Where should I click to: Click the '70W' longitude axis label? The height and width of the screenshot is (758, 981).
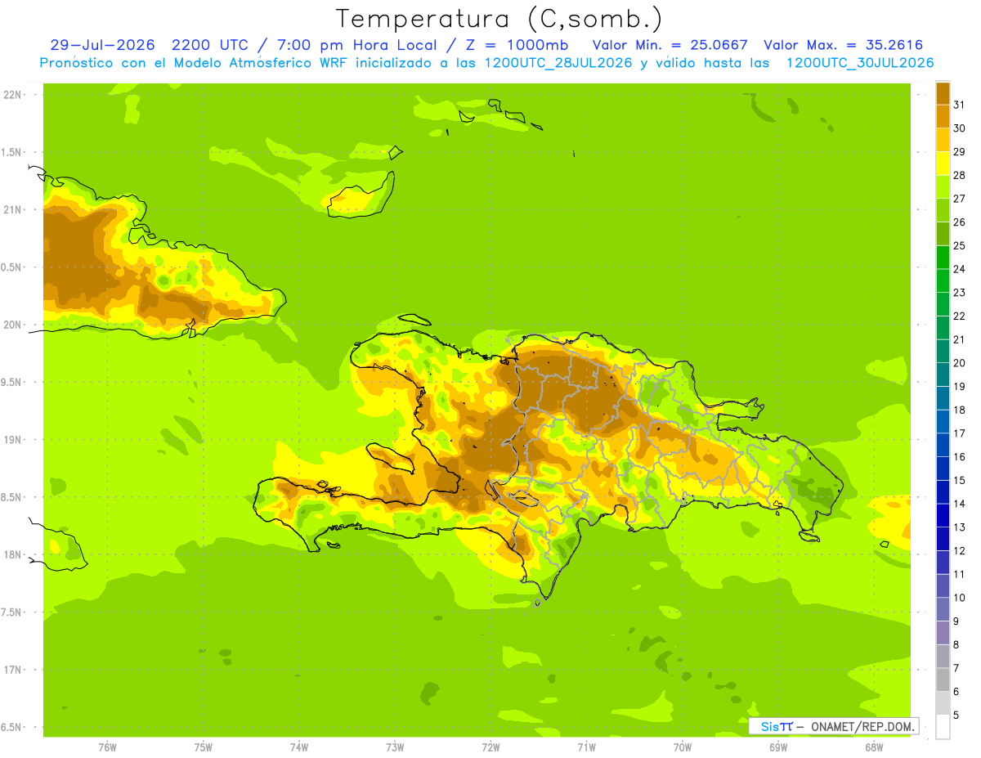coord(682,747)
